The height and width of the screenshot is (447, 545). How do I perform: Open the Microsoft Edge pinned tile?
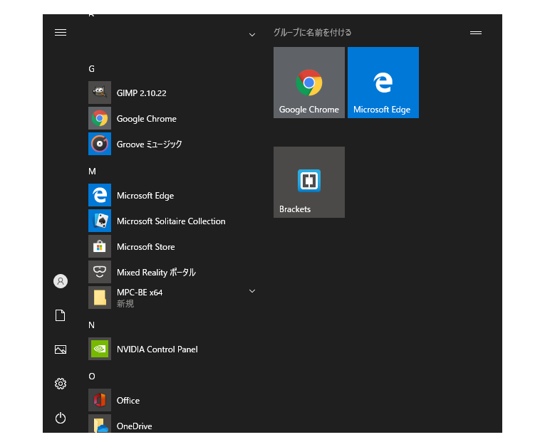383,83
